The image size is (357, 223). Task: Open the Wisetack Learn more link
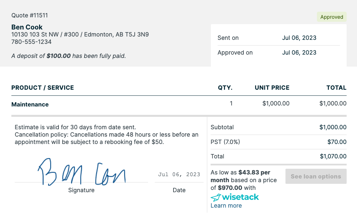[x=226, y=206]
